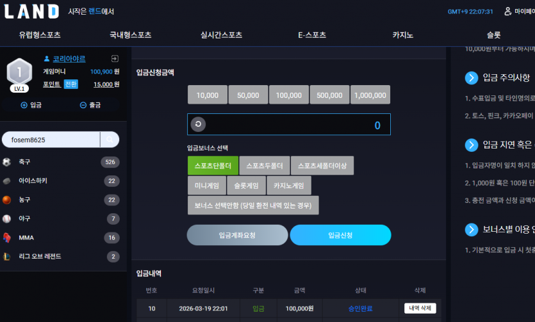Click the 내역 삭제 button

coord(420,308)
